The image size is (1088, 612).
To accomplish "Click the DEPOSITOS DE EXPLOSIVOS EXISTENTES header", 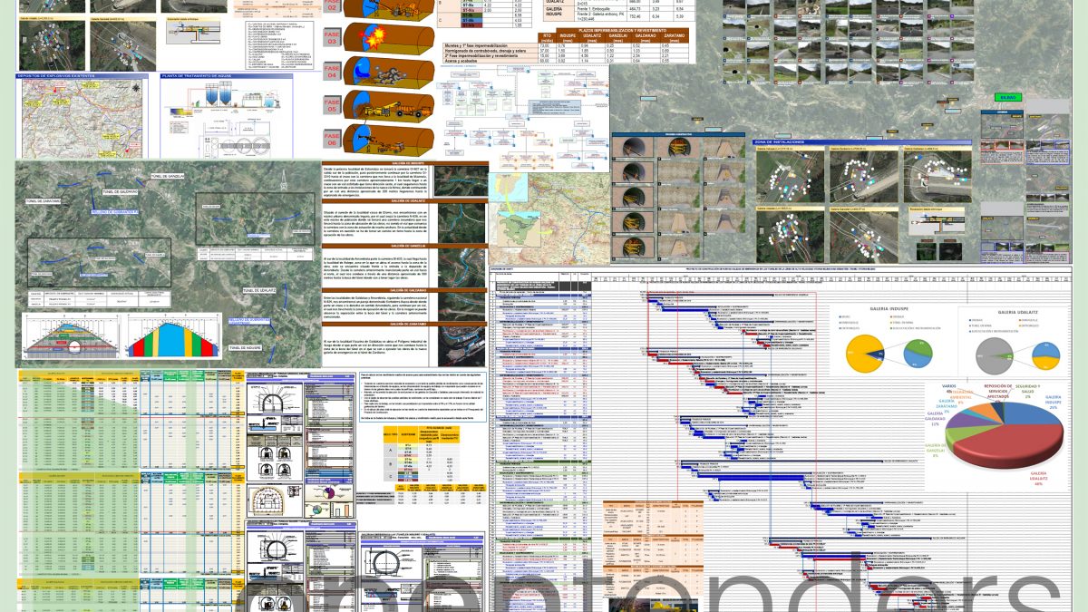I will coord(83,76).
